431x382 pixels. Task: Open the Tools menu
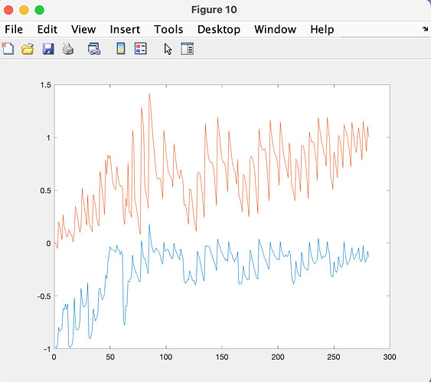[x=168, y=29]
